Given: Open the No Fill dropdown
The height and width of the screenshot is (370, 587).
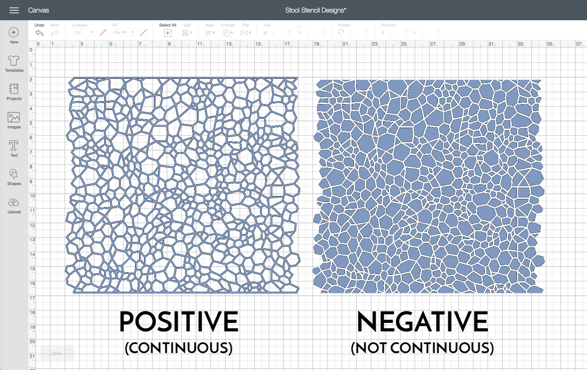Looking at the screenshot, I should tap(124, 32).
